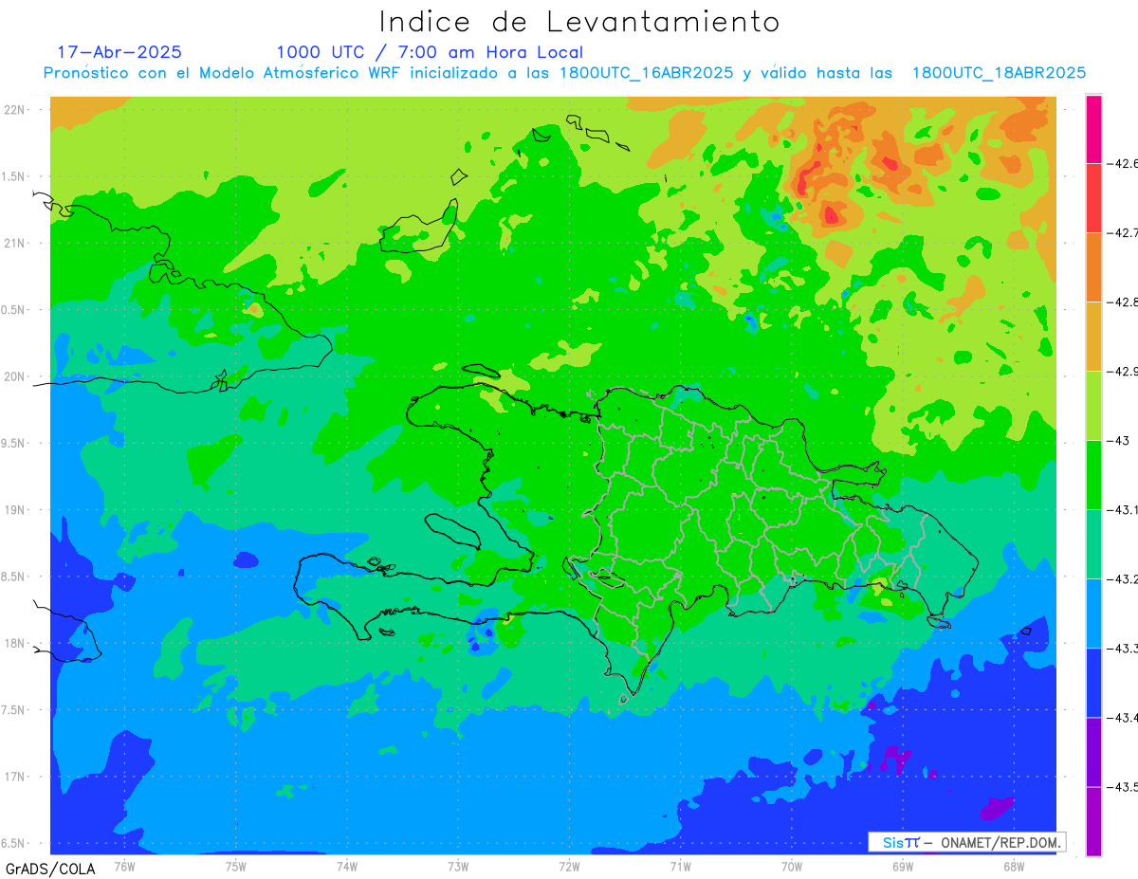The width and height of the screenshot is (1138, 879).
Task: Click the '70W' longitude label
Action: click(x=792, y=866)
